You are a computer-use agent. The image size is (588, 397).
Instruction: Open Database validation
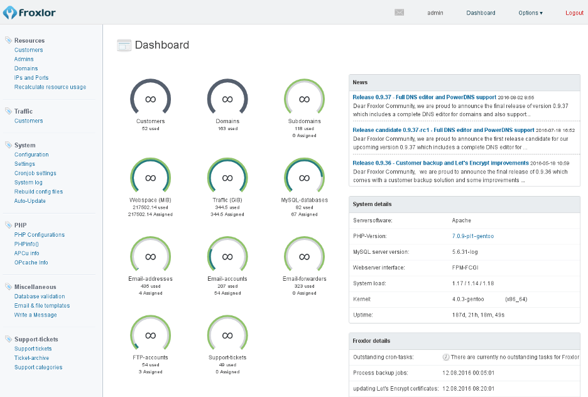(40, 296)
